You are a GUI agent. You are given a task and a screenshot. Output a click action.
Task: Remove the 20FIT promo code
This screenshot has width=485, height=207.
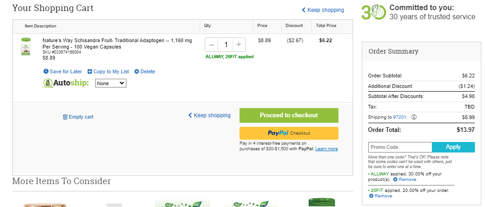(x=381, y=196)
